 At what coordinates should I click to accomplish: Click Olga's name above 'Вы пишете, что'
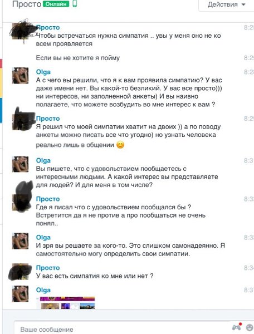43,160
